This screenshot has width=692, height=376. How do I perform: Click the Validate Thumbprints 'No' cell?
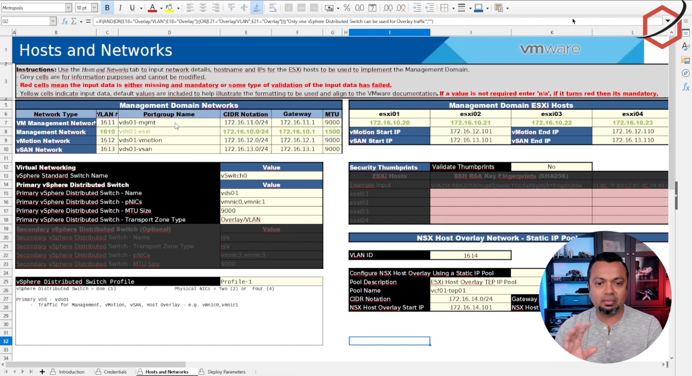click(x=551, y=167)
